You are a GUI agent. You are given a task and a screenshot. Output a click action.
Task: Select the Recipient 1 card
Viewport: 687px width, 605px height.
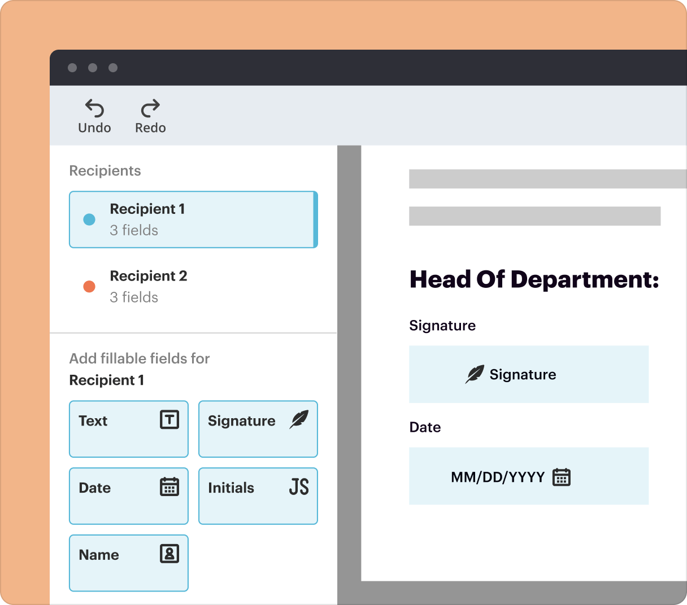193,220
